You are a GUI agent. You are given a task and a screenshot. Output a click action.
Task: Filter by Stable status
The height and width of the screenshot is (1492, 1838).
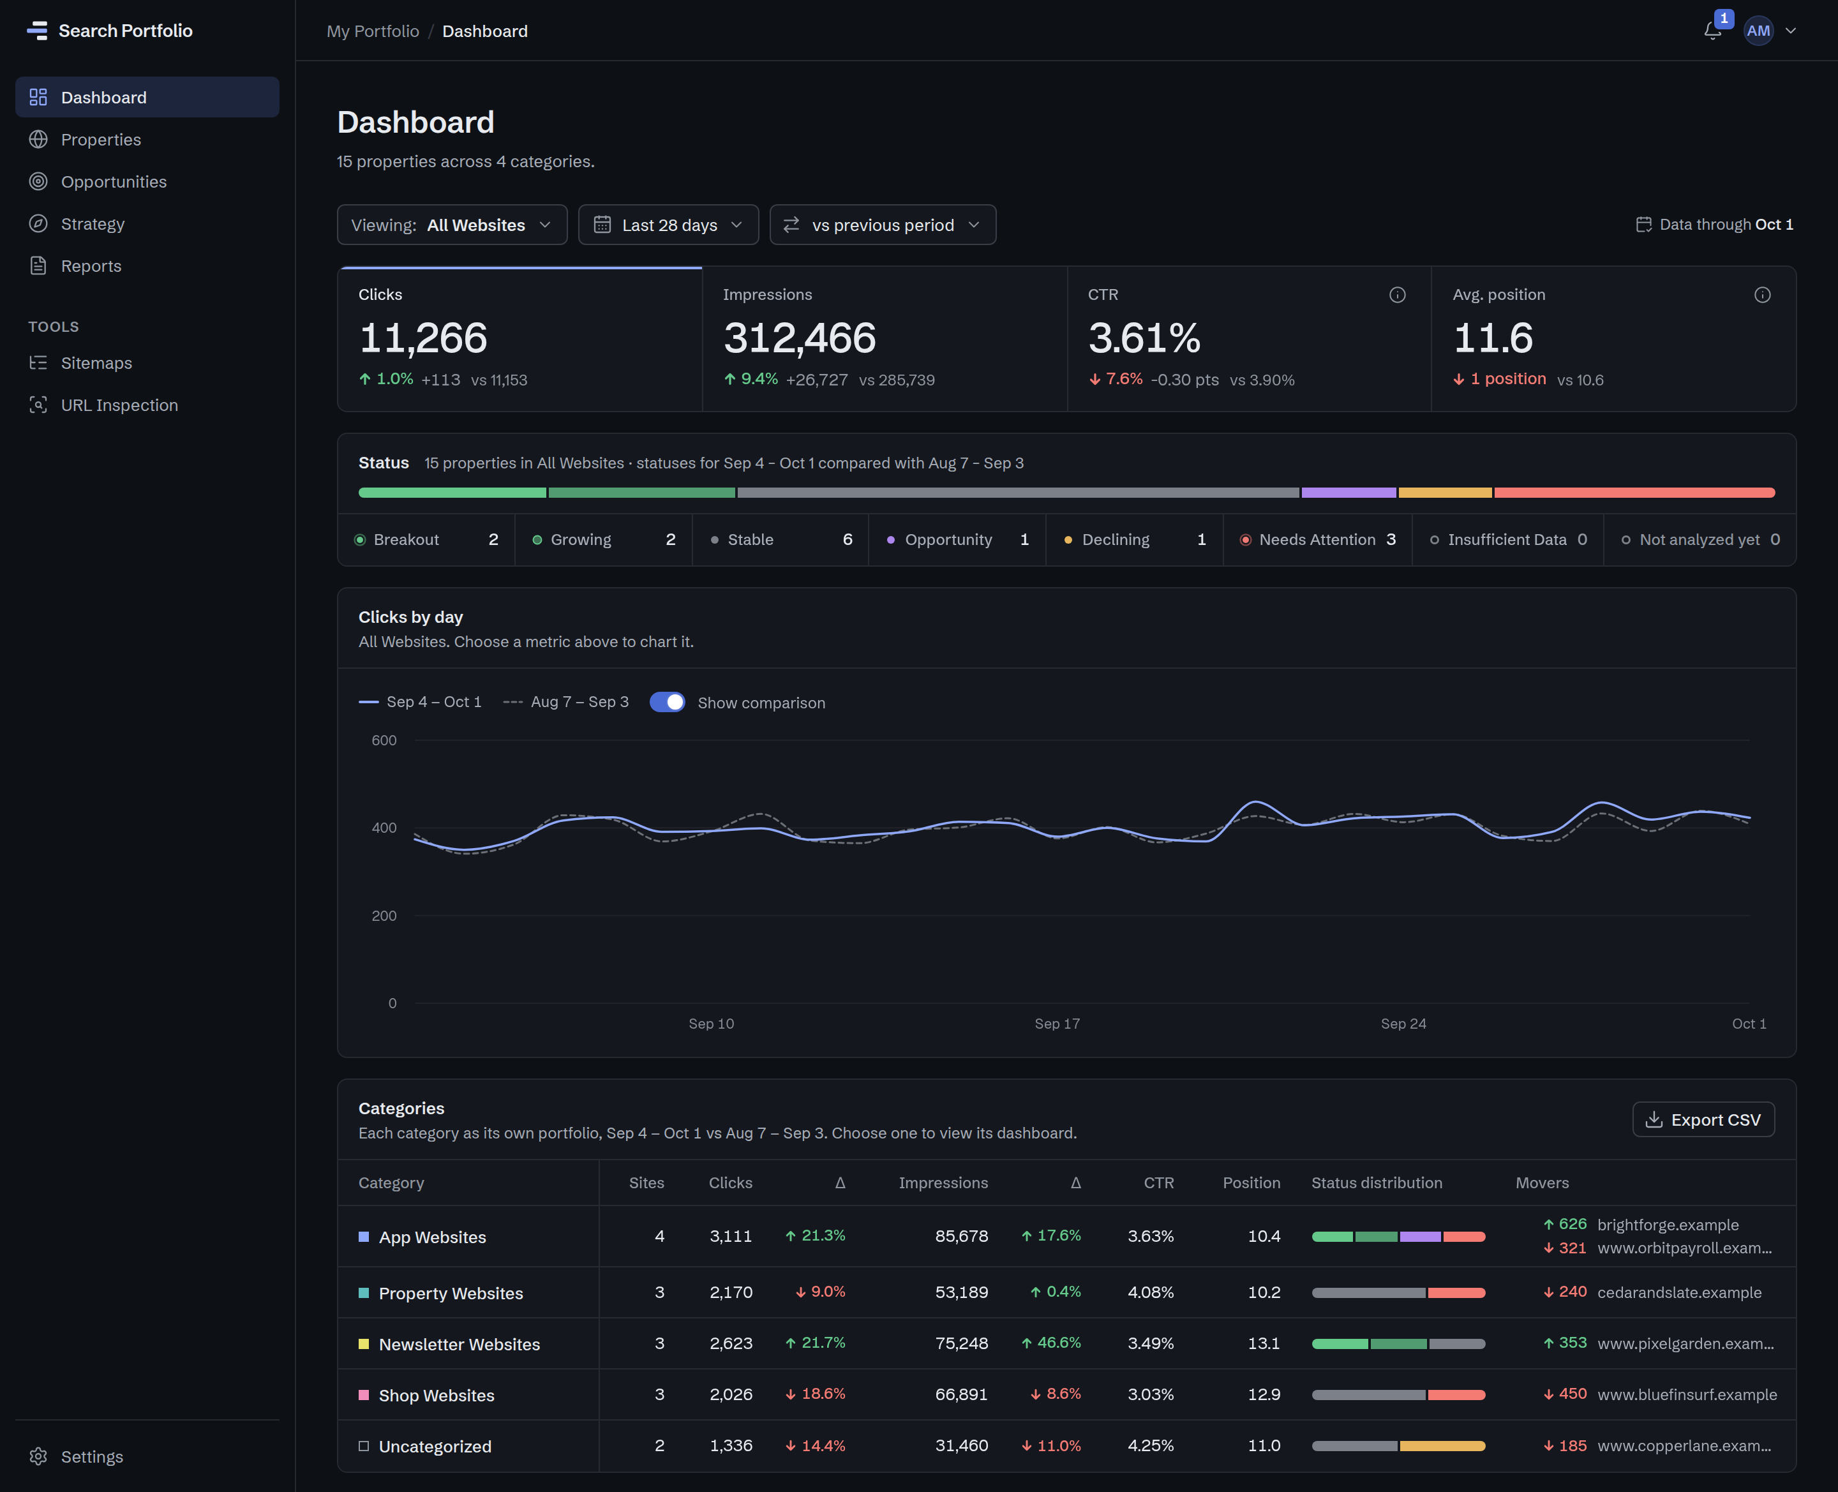[781, 540]
